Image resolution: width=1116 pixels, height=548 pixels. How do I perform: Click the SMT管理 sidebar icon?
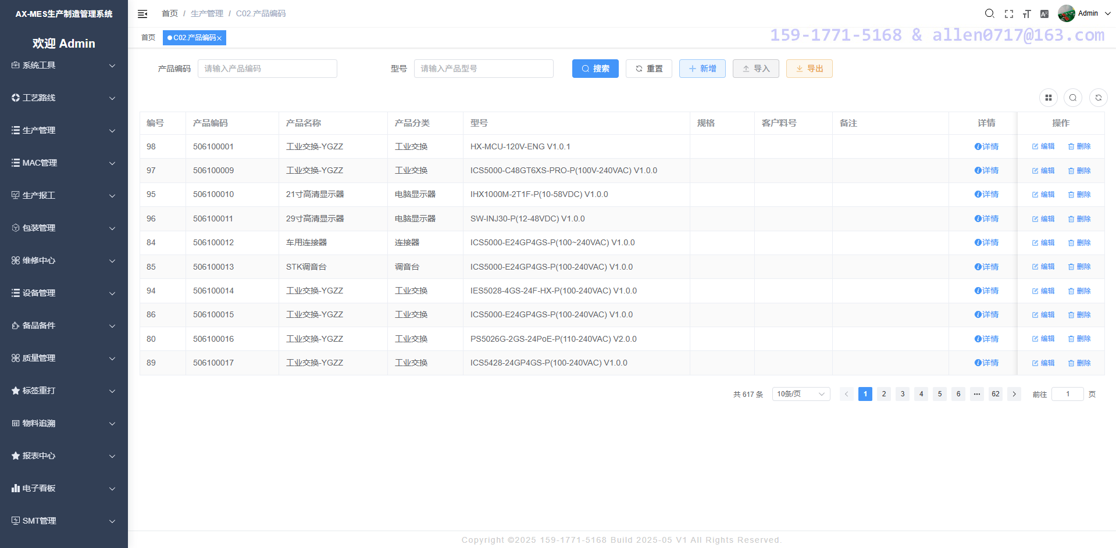[x=16, y=521]
